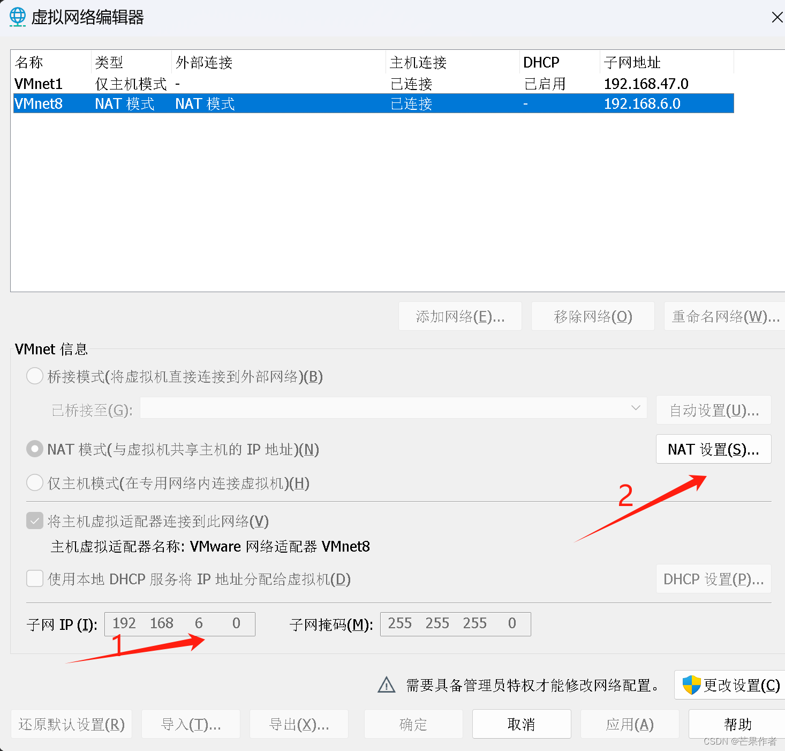Click the 帮助 button

pyautogui.click(x=737, y=724)
